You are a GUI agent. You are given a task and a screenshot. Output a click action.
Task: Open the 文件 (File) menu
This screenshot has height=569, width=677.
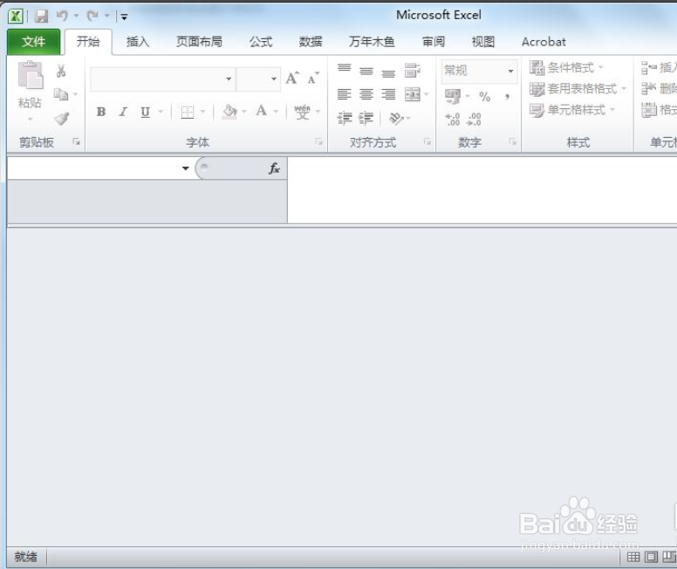(x=34, y=42)
